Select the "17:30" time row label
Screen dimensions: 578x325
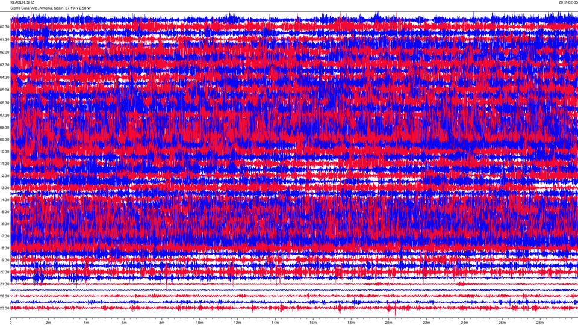tap(5, 236)
